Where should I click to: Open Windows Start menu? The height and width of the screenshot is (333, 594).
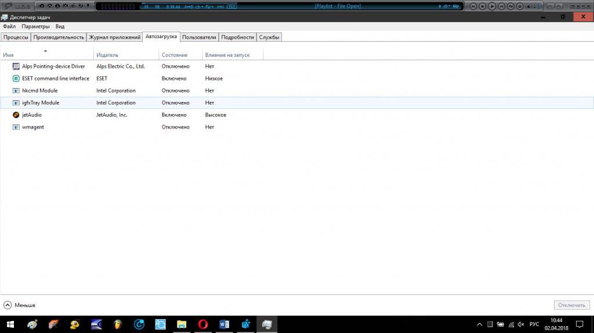point(10,324)
